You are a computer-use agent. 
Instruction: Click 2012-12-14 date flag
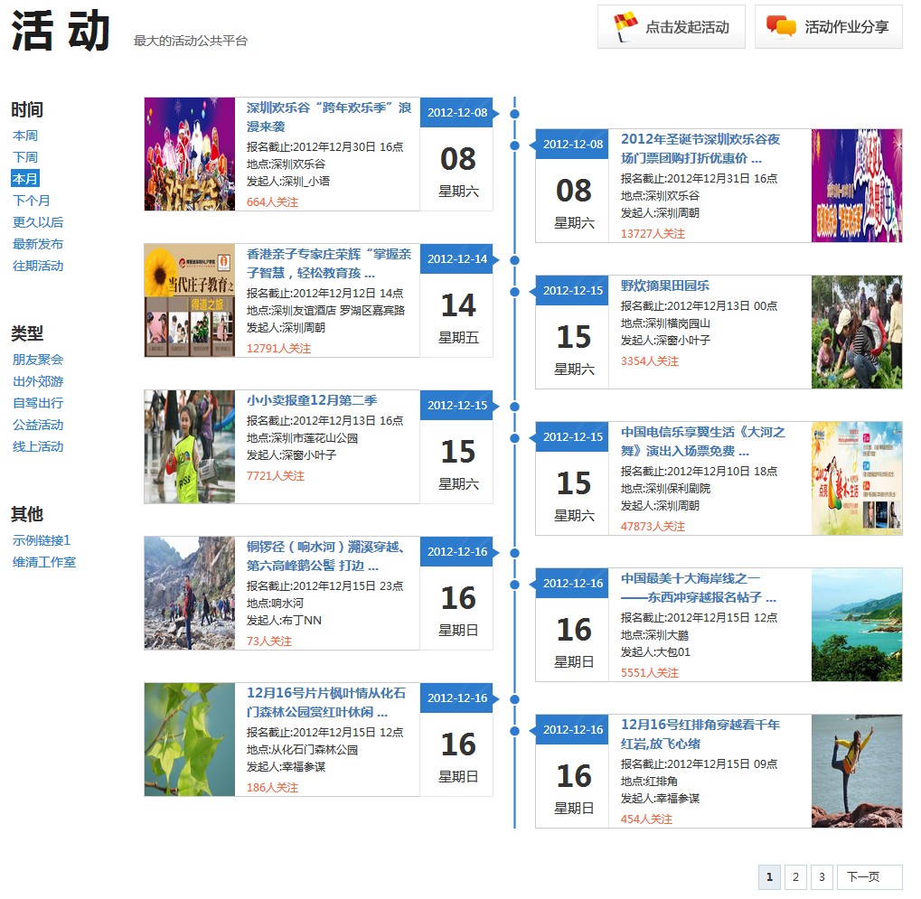tap(457, 259)
